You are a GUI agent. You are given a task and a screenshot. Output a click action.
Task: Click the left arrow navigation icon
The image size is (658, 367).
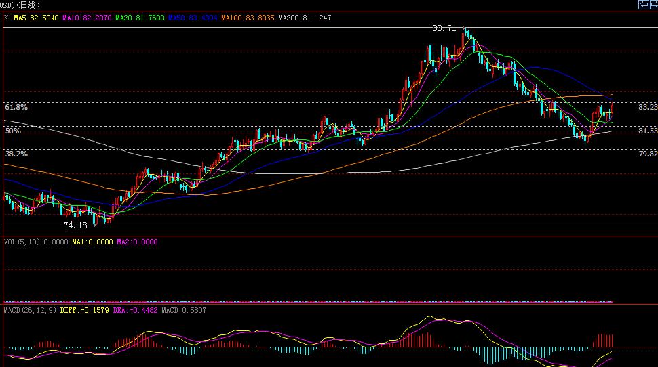point(643,5)
